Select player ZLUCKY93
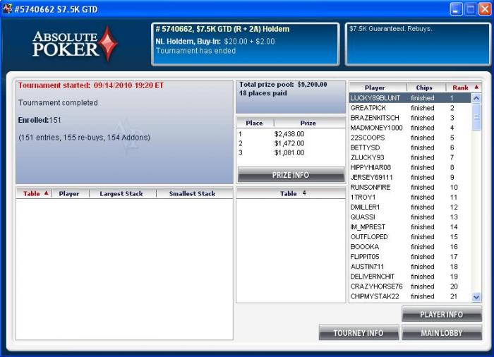Screen dimensions: 494x357 [410, 157]
